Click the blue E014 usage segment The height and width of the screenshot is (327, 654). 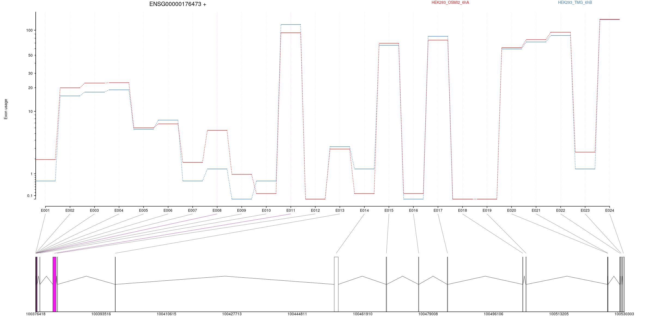pos(364,169)
